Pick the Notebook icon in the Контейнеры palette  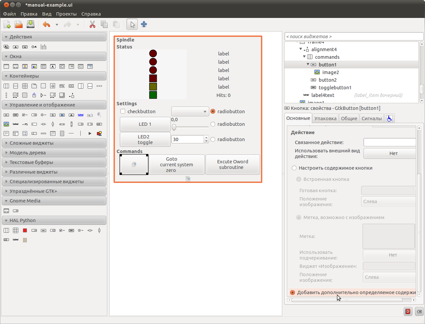(34, 86)
